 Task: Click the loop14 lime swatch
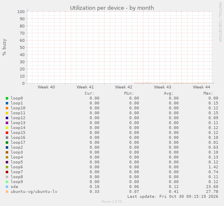(x=7, y=128)
